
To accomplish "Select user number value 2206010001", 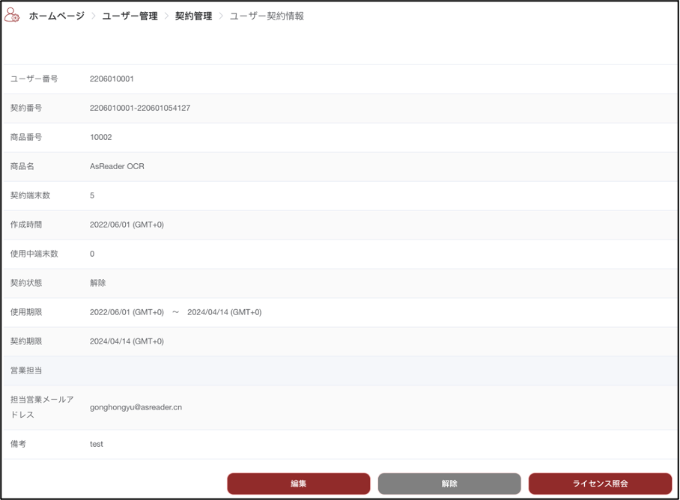I will click(x=112, y=79).
